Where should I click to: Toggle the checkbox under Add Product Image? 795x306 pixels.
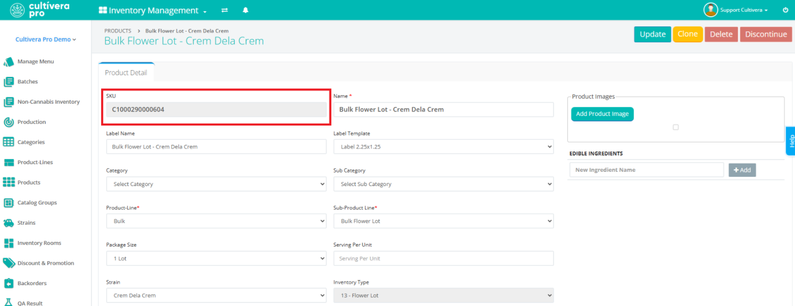coord(676,127)
